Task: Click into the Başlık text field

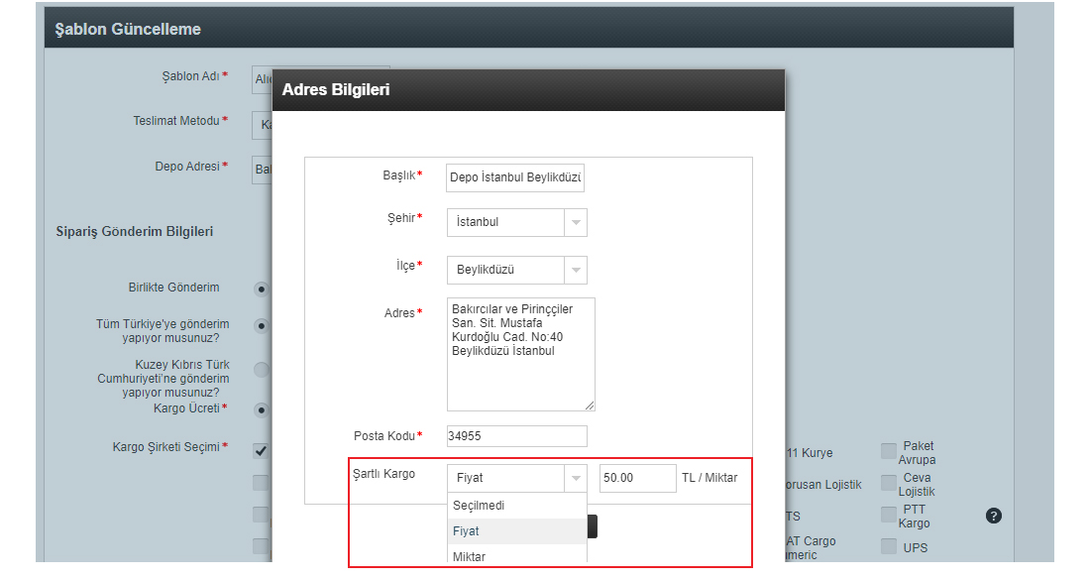Action: (x=515, y=177)
